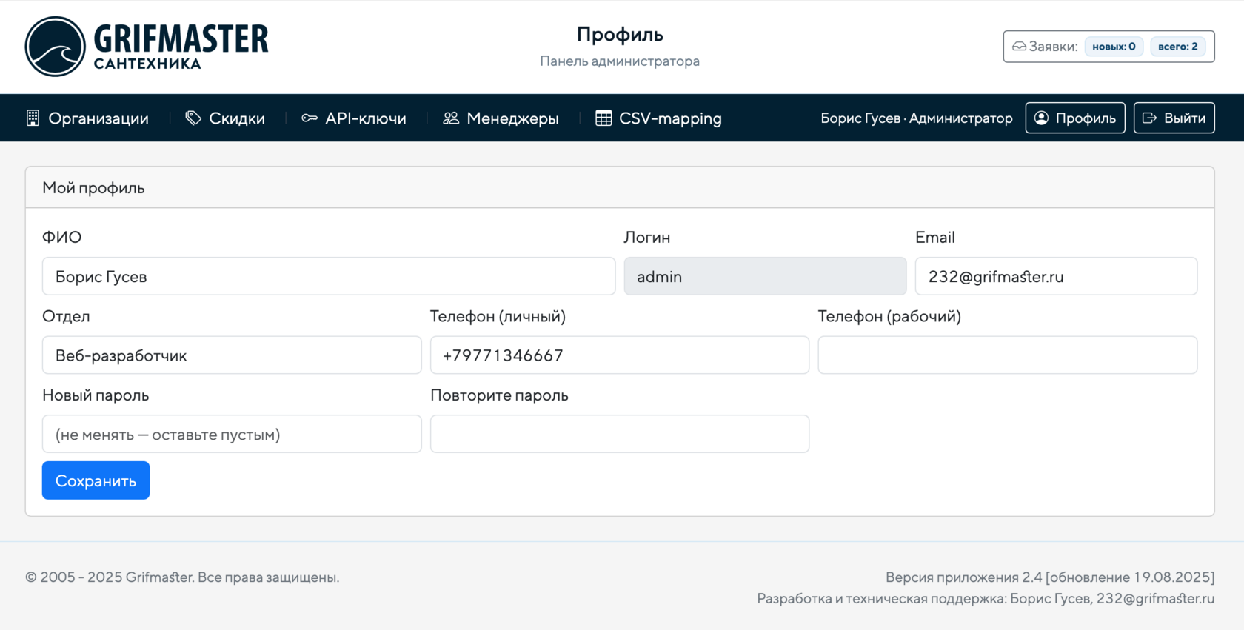Click the empty Телефон (рабочий) field
Screen dimensions: 1244x630
[1008, 355]
